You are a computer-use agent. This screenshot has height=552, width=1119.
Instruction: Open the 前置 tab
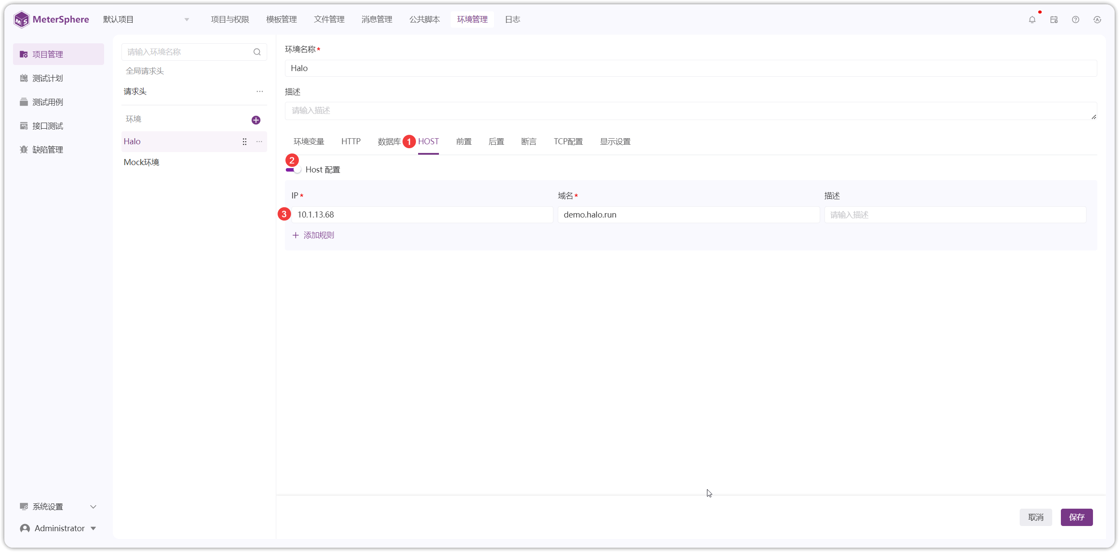point(464,142)
